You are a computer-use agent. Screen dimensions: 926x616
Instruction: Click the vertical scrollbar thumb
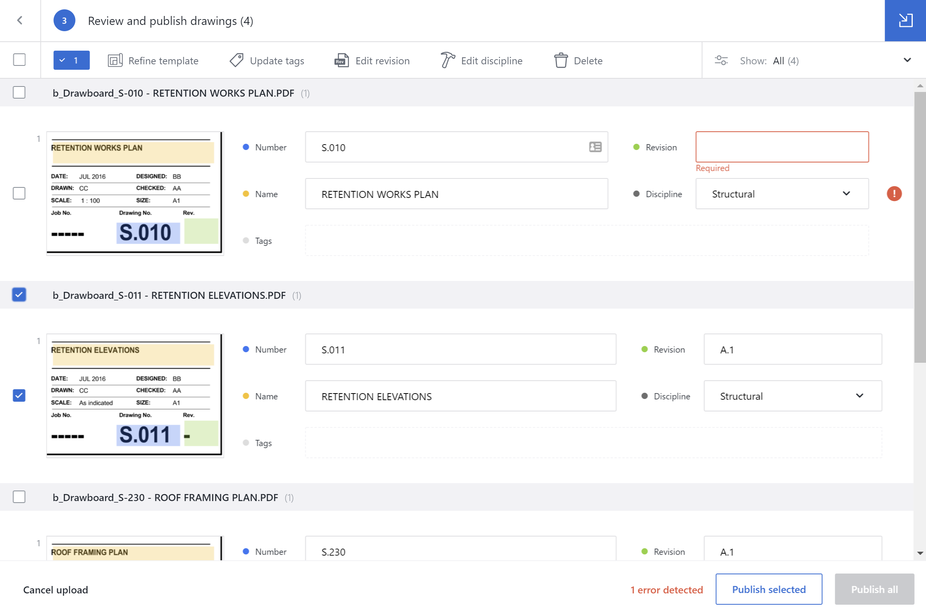click(x=920, y=227)
